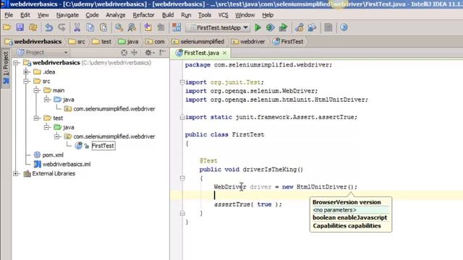Click the Debug bug toolbar icon
This screenshot has height=260, width=463.
pos(270,27)
